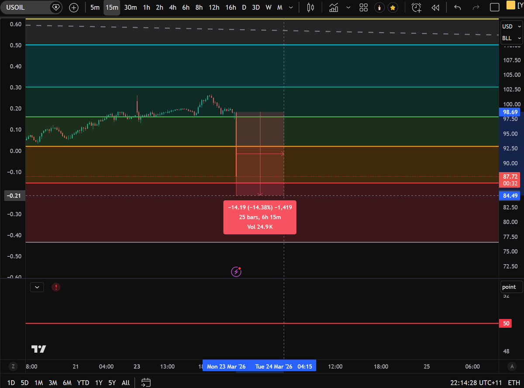Click the purple lightning bolt event icon
Screen dimensions: 524x388
pyautogui.click(x=236, y=272)
